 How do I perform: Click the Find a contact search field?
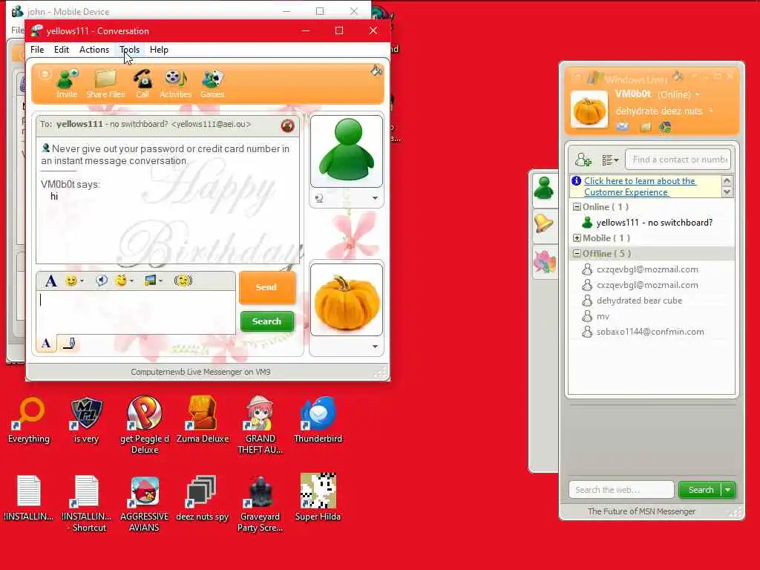point(678,160)
